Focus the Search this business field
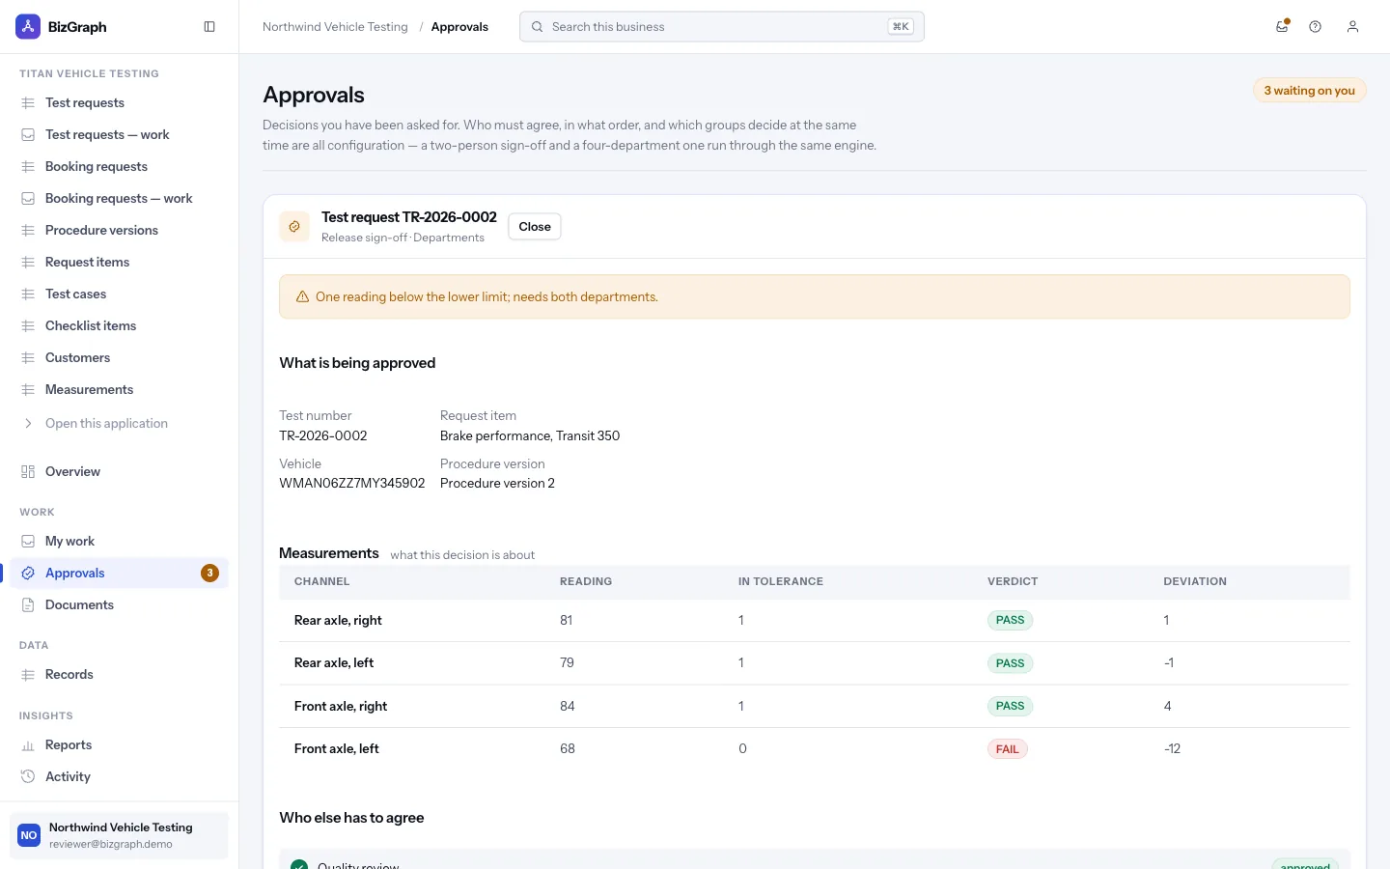Screen dimensions: 1390x869 (x=722, y=27)
